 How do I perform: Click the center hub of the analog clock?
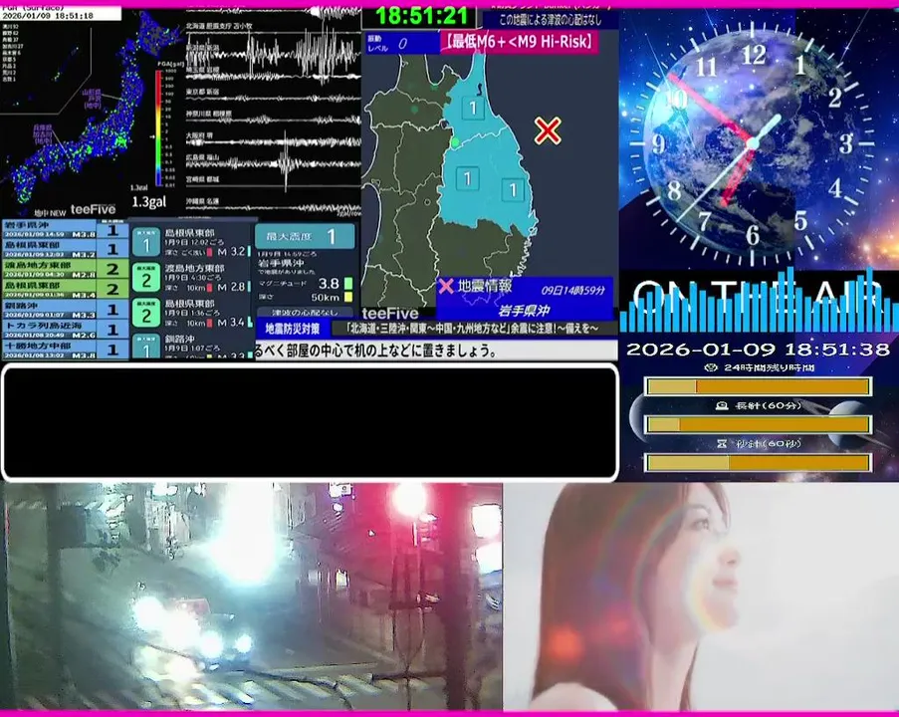point(753,142)
